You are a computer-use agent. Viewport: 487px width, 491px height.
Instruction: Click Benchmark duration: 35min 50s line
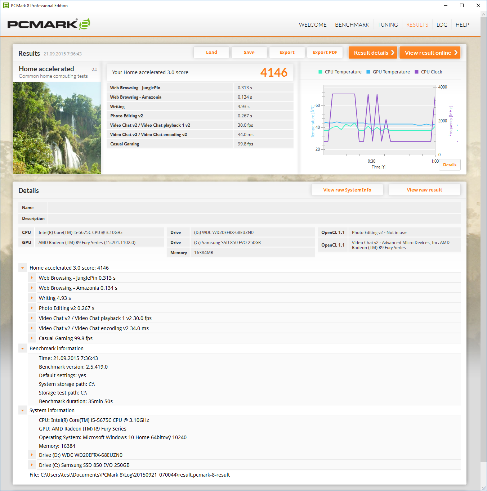76,401
